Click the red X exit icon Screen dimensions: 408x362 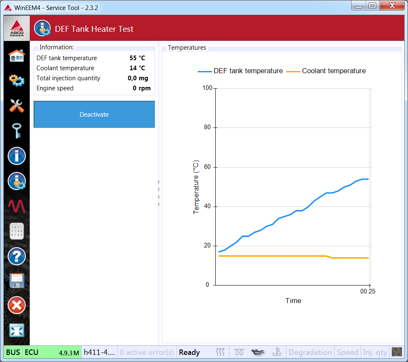pyautogui.click(x=17, y=306)
